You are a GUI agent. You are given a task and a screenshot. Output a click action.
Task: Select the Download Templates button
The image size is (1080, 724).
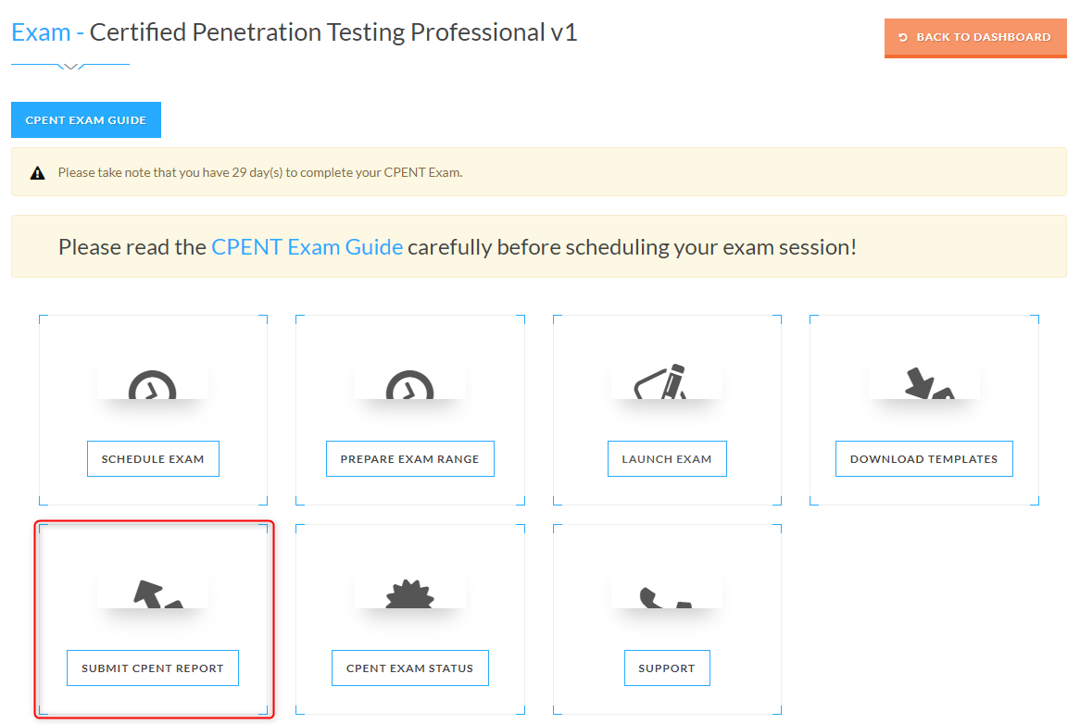pos(923,459)
